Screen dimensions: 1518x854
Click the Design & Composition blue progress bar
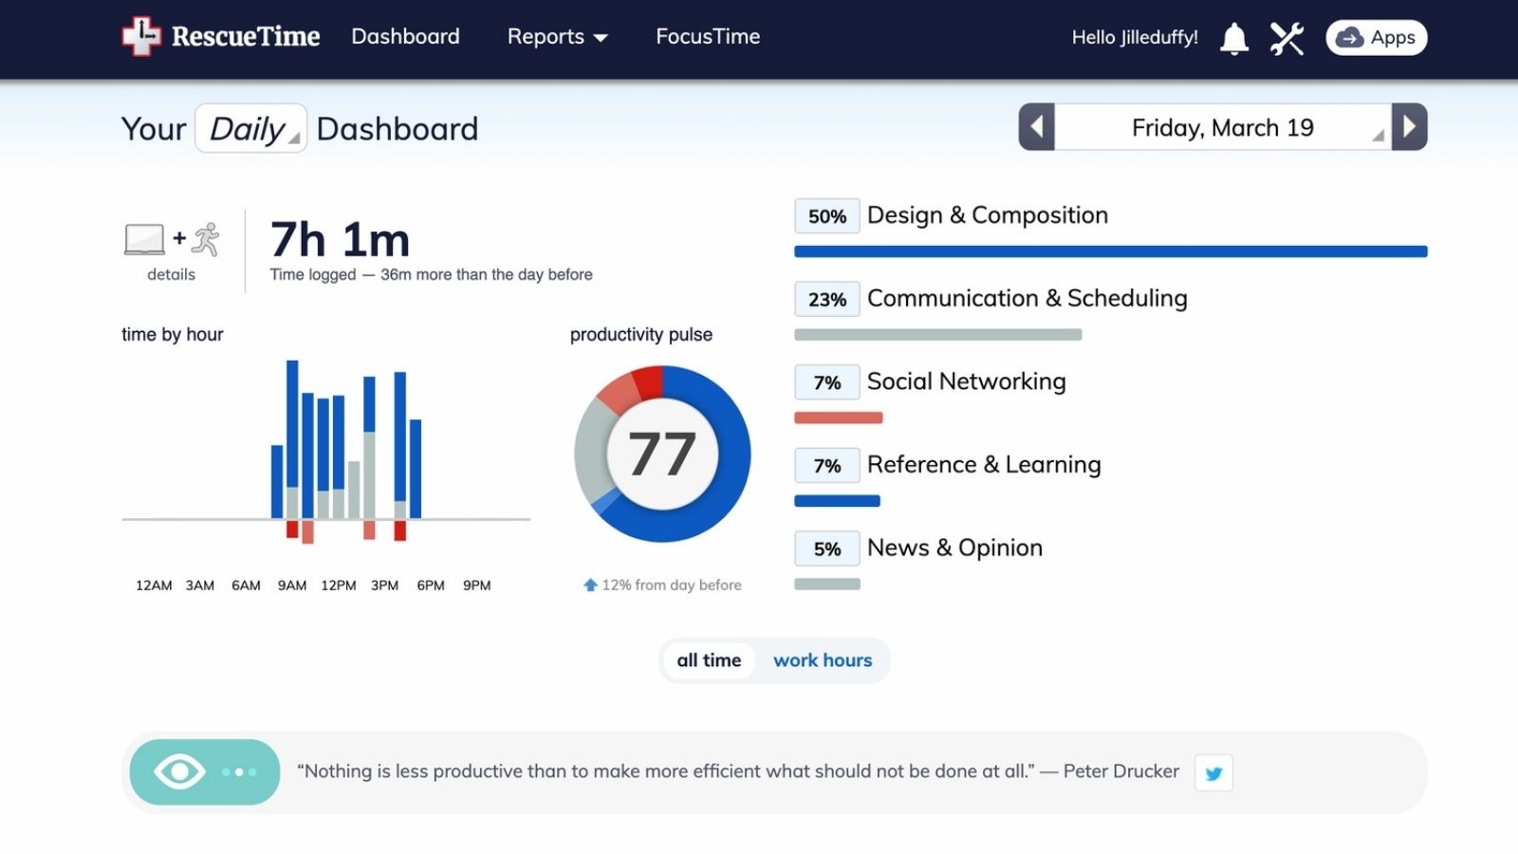[1111, 251]
